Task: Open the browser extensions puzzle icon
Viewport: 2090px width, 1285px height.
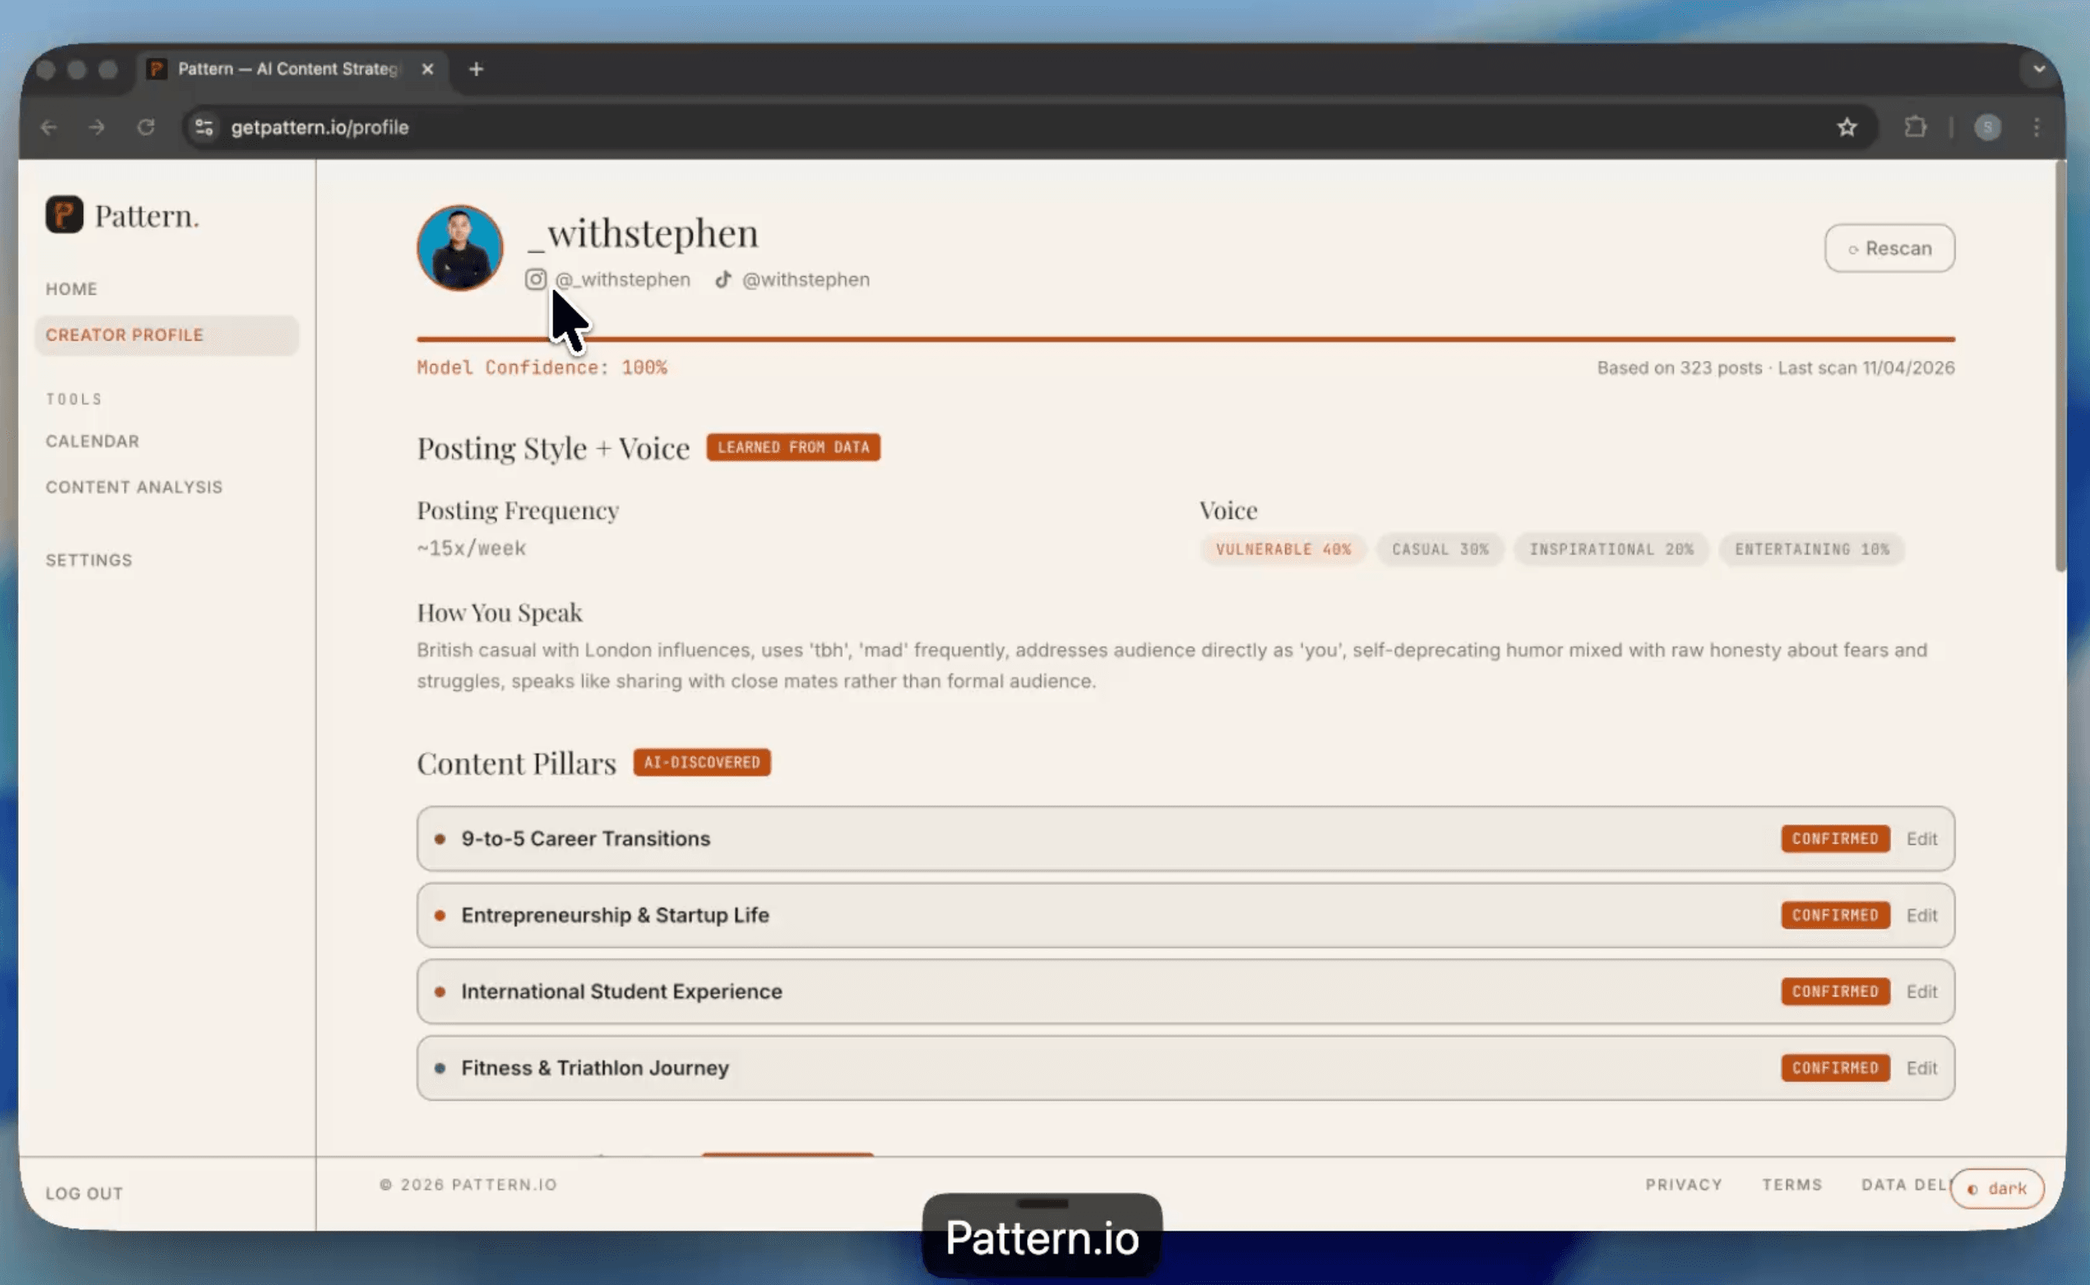Action: pos(1915,128)
